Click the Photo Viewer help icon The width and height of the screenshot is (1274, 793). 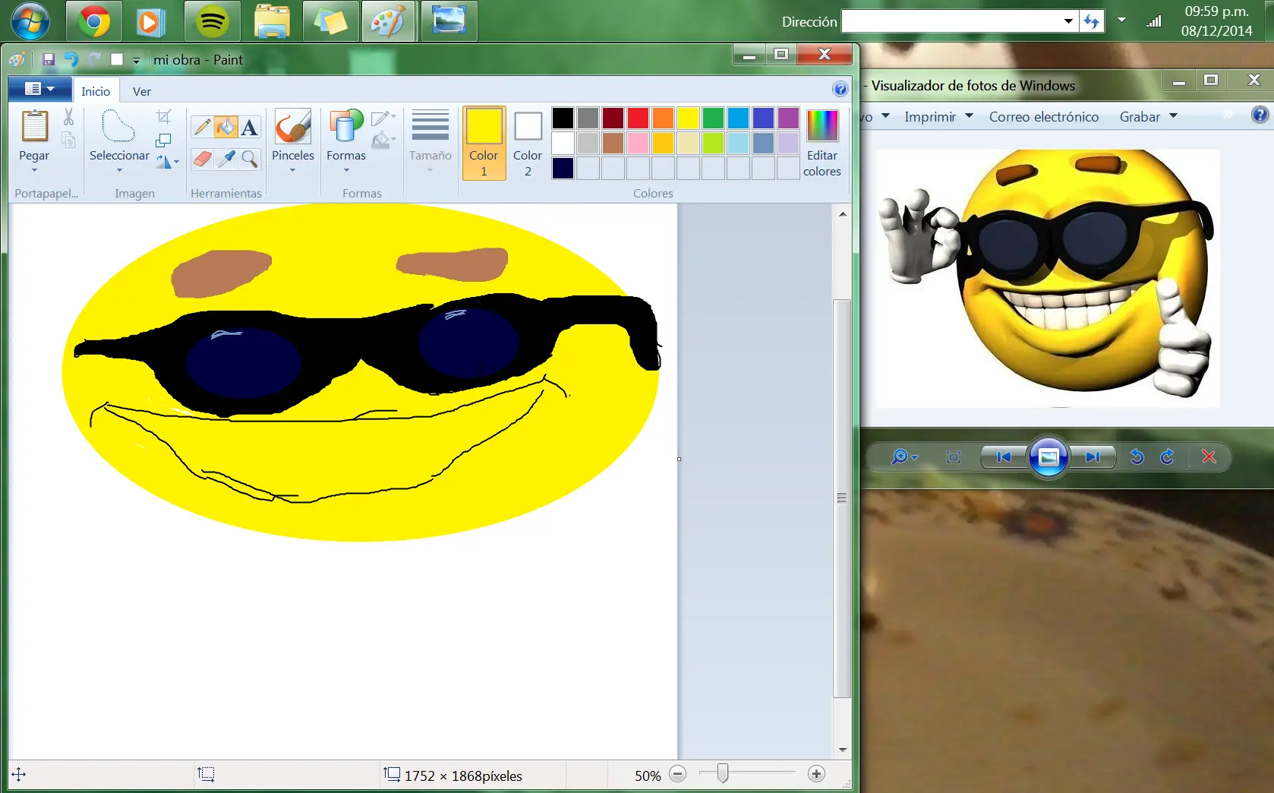[1260, 115]
